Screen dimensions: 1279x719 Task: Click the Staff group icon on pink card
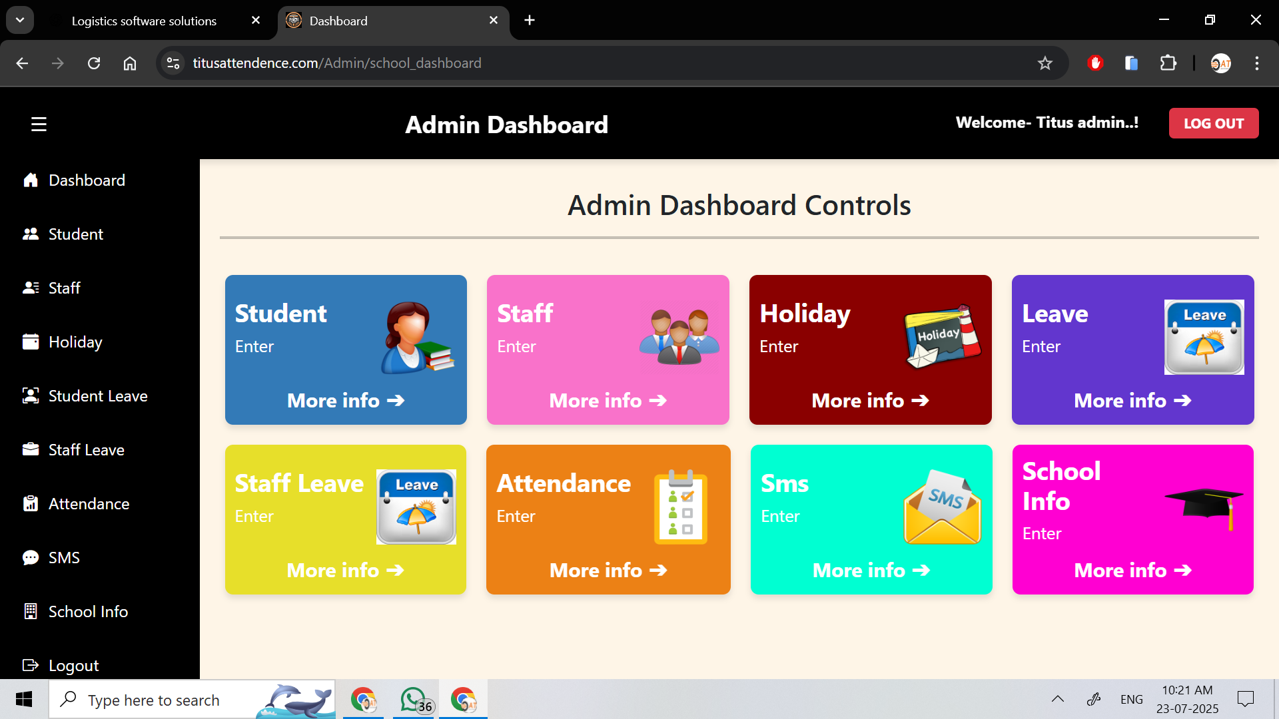(679, 337)
